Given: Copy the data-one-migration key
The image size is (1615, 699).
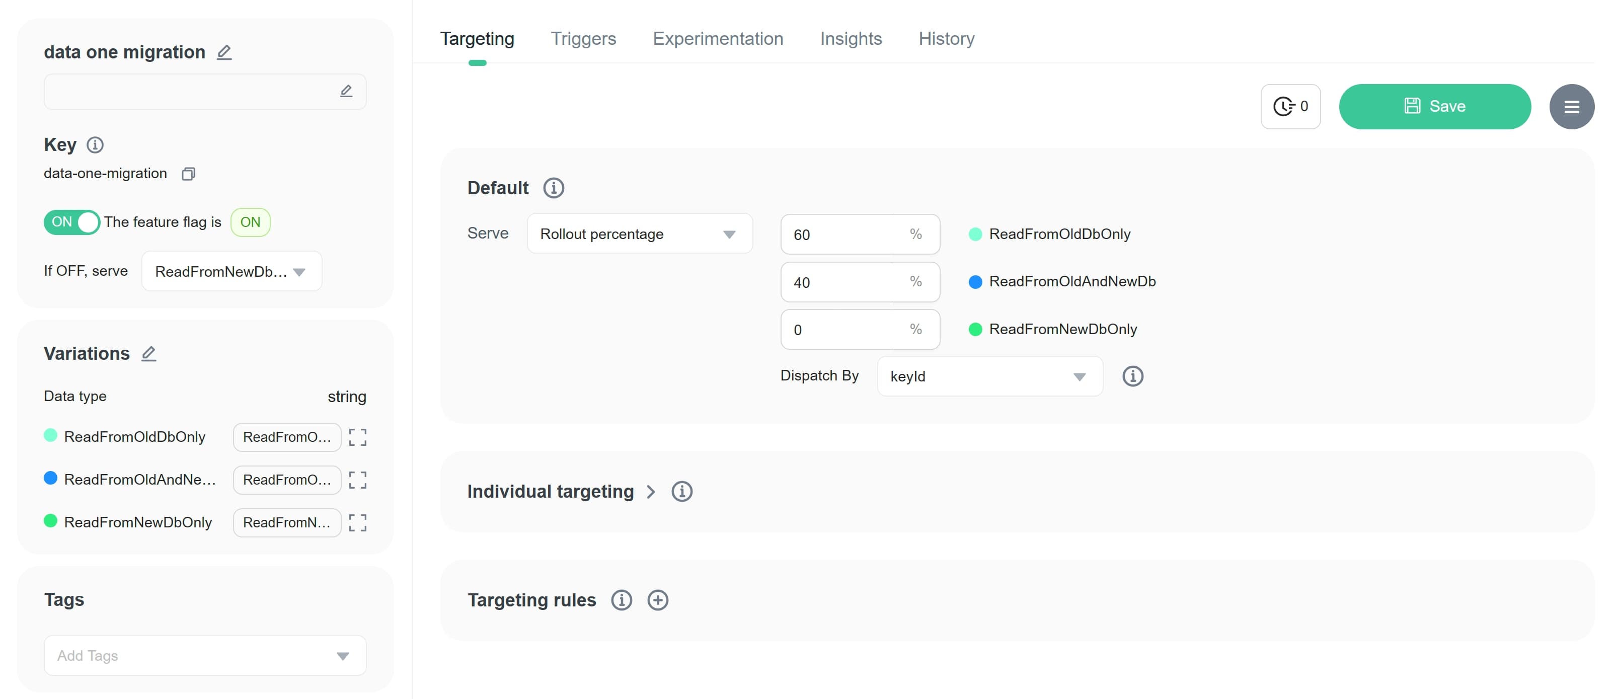Looking at the screenshot, I should coord(188,174).
